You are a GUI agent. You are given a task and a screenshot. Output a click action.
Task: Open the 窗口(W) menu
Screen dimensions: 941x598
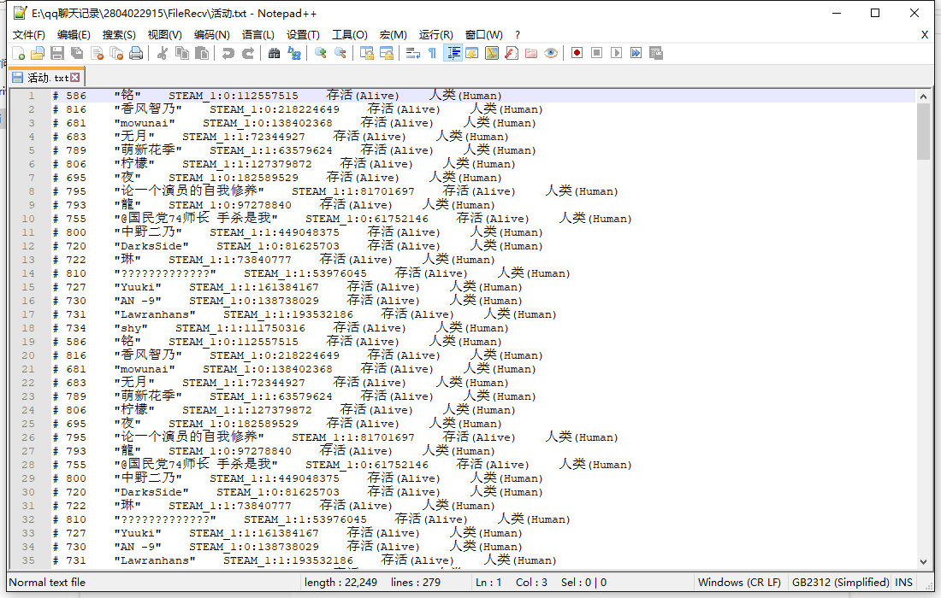point(483,35)
